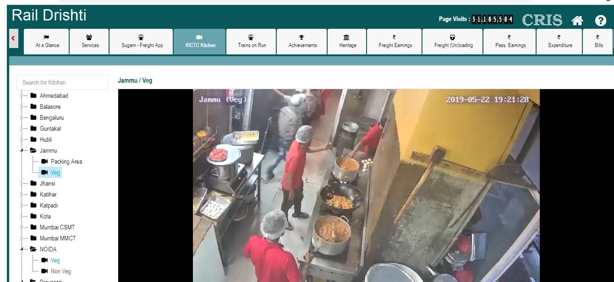The image size is (614, 282).
Task: Click the folder icon beside Mumbai CSMT
Action: point(33,227)
